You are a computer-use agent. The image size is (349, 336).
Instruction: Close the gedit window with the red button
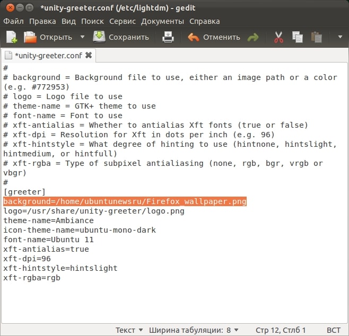click(x=10, y=8)
